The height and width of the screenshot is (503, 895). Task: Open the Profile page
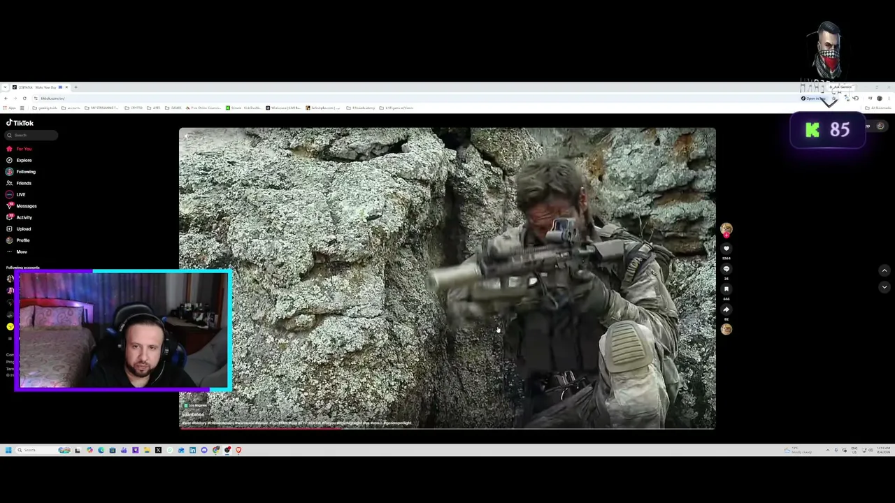18,240
